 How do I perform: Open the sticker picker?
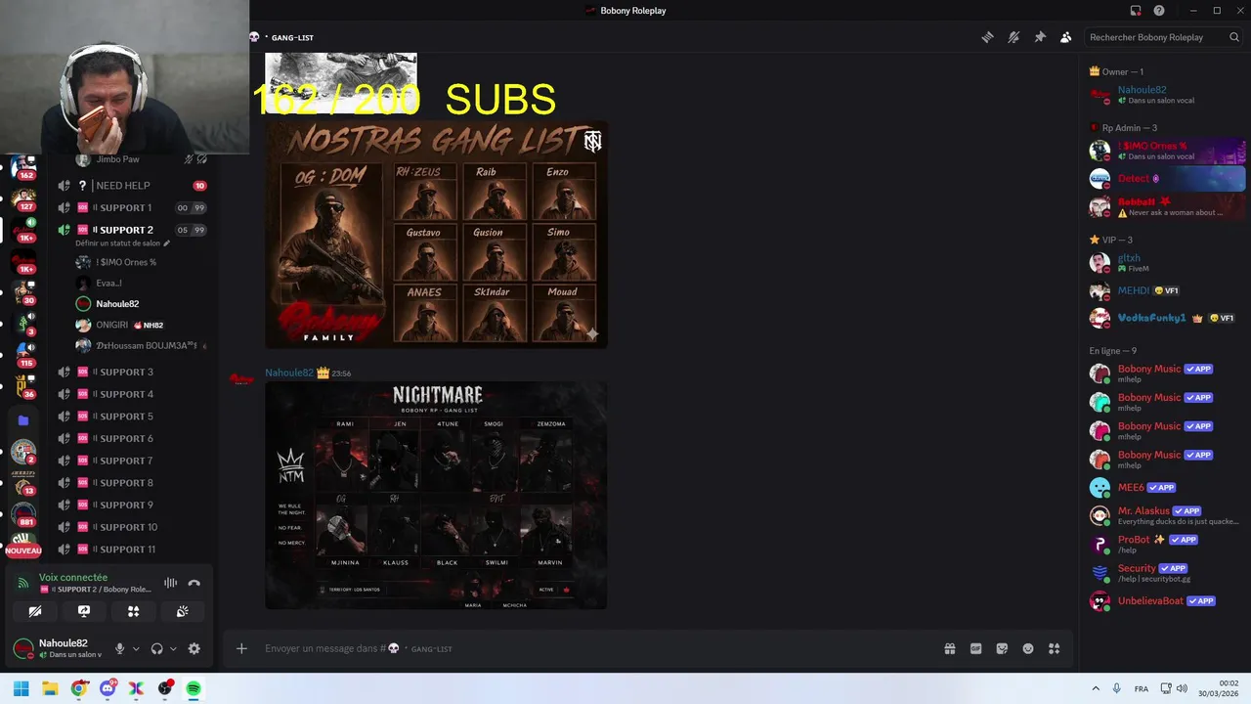1002,648
